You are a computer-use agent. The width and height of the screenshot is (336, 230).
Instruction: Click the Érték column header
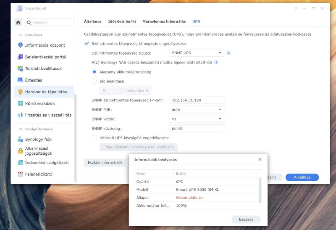pos(215,174)
